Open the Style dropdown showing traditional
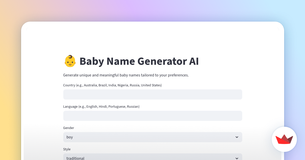 pos(152,157)
